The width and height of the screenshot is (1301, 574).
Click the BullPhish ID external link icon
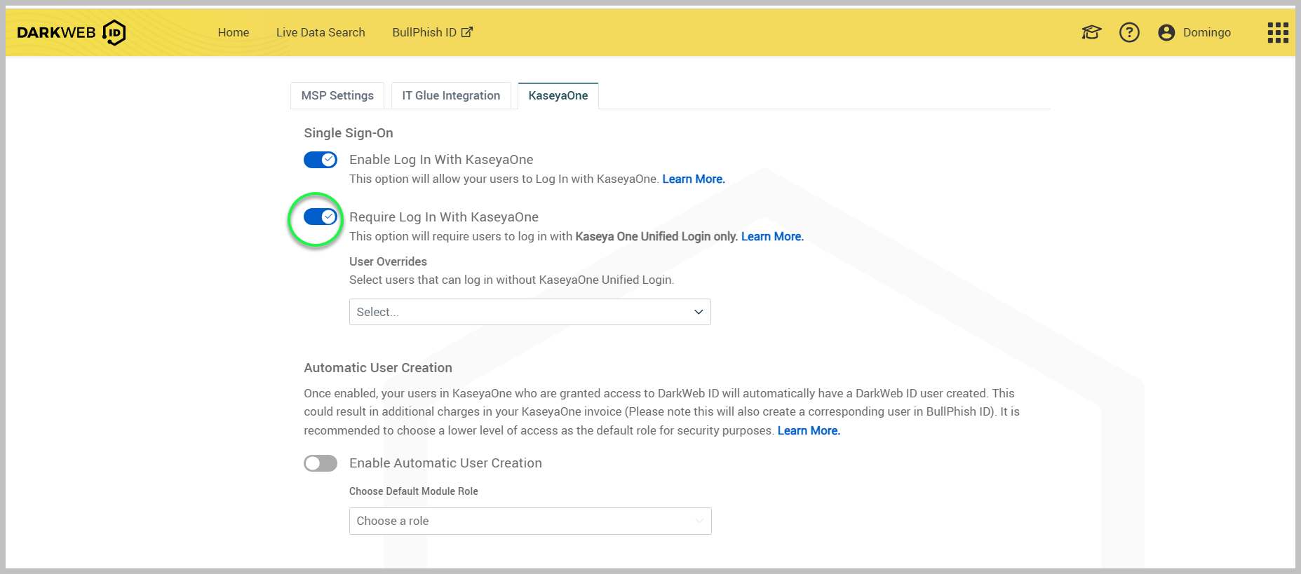point(467,32)
